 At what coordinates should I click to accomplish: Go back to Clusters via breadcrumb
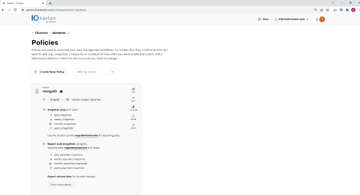[41, 33]
